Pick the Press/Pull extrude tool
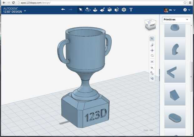The width and height of the screenshot is (194, 137). coord(95,10)
